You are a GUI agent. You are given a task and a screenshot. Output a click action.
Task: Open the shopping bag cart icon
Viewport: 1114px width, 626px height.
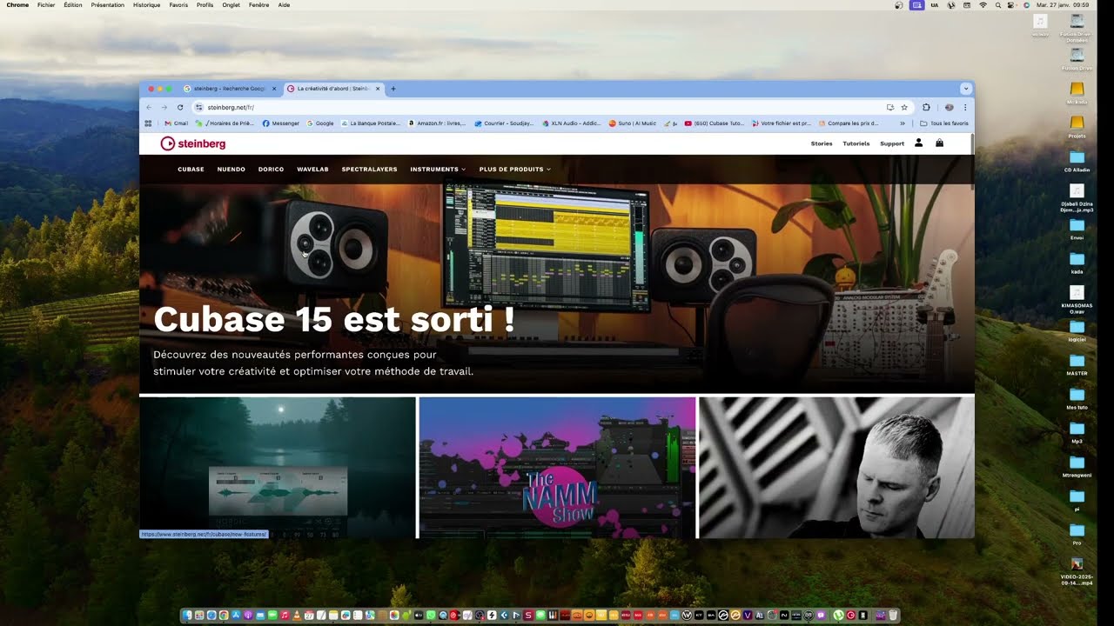coord(939,143)
